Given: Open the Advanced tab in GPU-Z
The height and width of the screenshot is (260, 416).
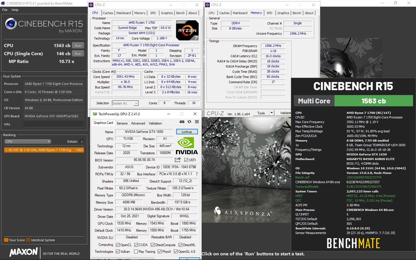Looking at the screenshot, I should click(138, 123).
